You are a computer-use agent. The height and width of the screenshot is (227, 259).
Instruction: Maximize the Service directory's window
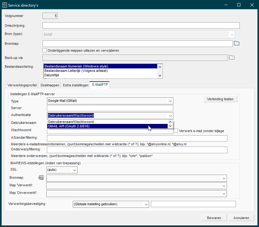tap(239, 5)
